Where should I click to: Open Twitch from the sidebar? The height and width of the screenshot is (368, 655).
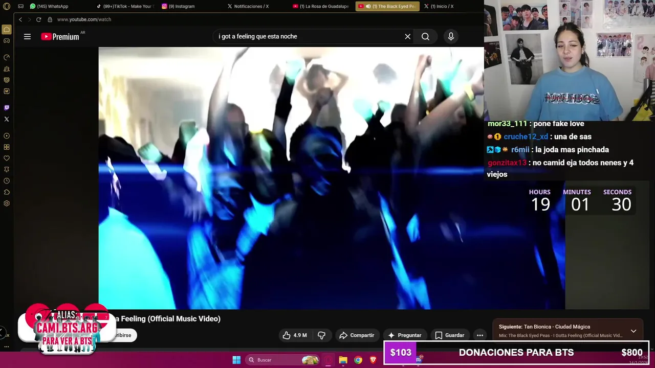pos(7,108)
